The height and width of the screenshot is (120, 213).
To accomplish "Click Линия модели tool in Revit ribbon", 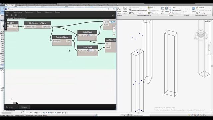I will 119,10.
